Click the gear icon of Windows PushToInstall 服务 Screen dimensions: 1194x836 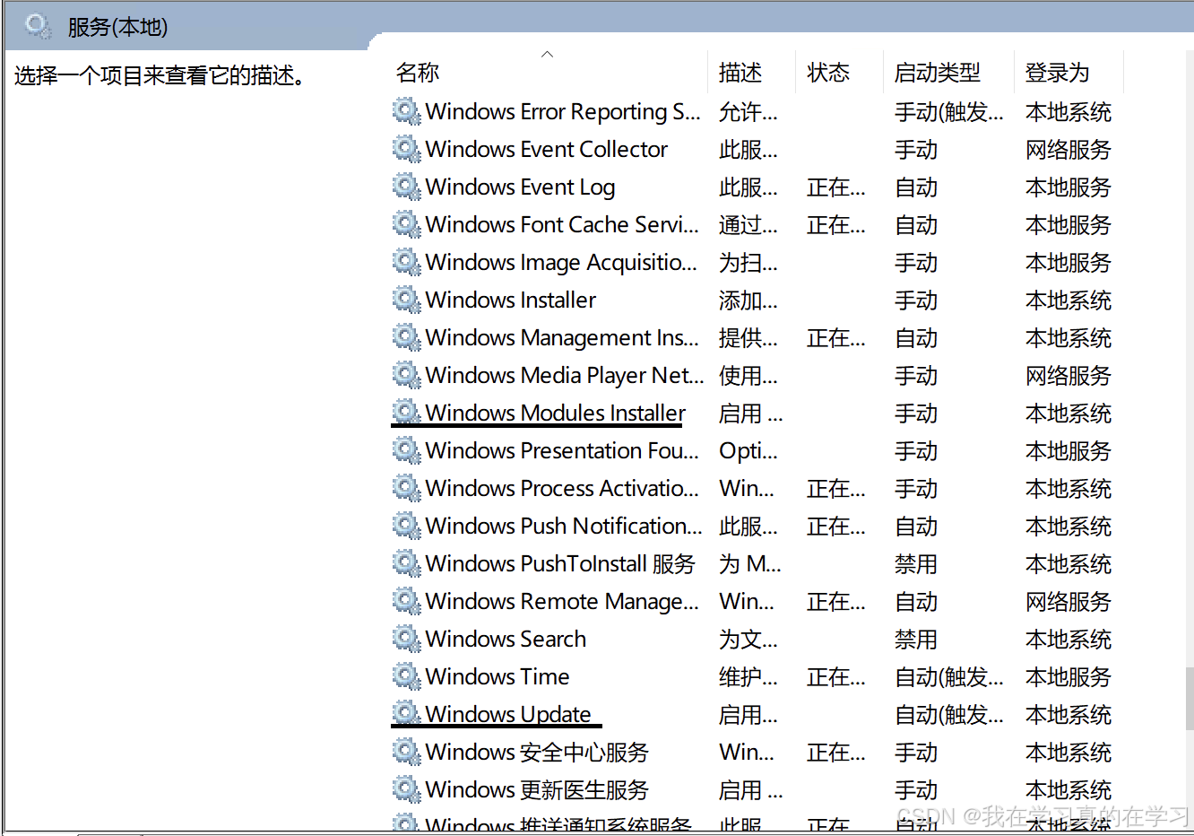[x=406, y=563]
